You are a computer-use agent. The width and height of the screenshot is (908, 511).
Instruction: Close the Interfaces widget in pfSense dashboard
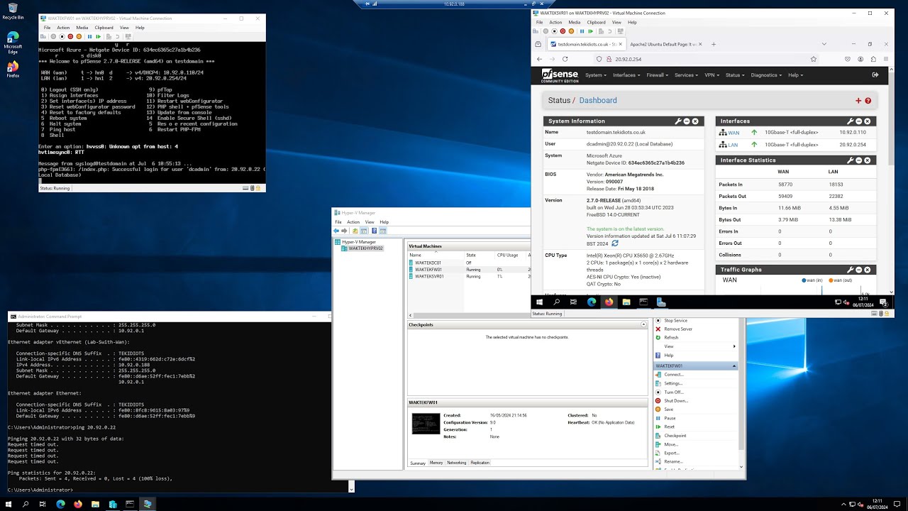(867, 121)
